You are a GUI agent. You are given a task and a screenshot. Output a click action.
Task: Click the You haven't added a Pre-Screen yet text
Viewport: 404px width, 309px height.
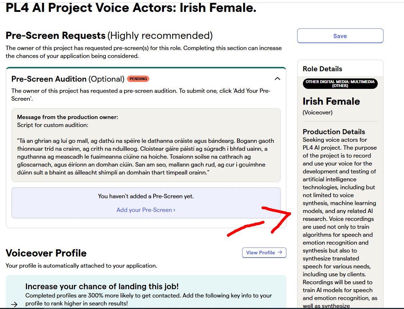[146, 196]
